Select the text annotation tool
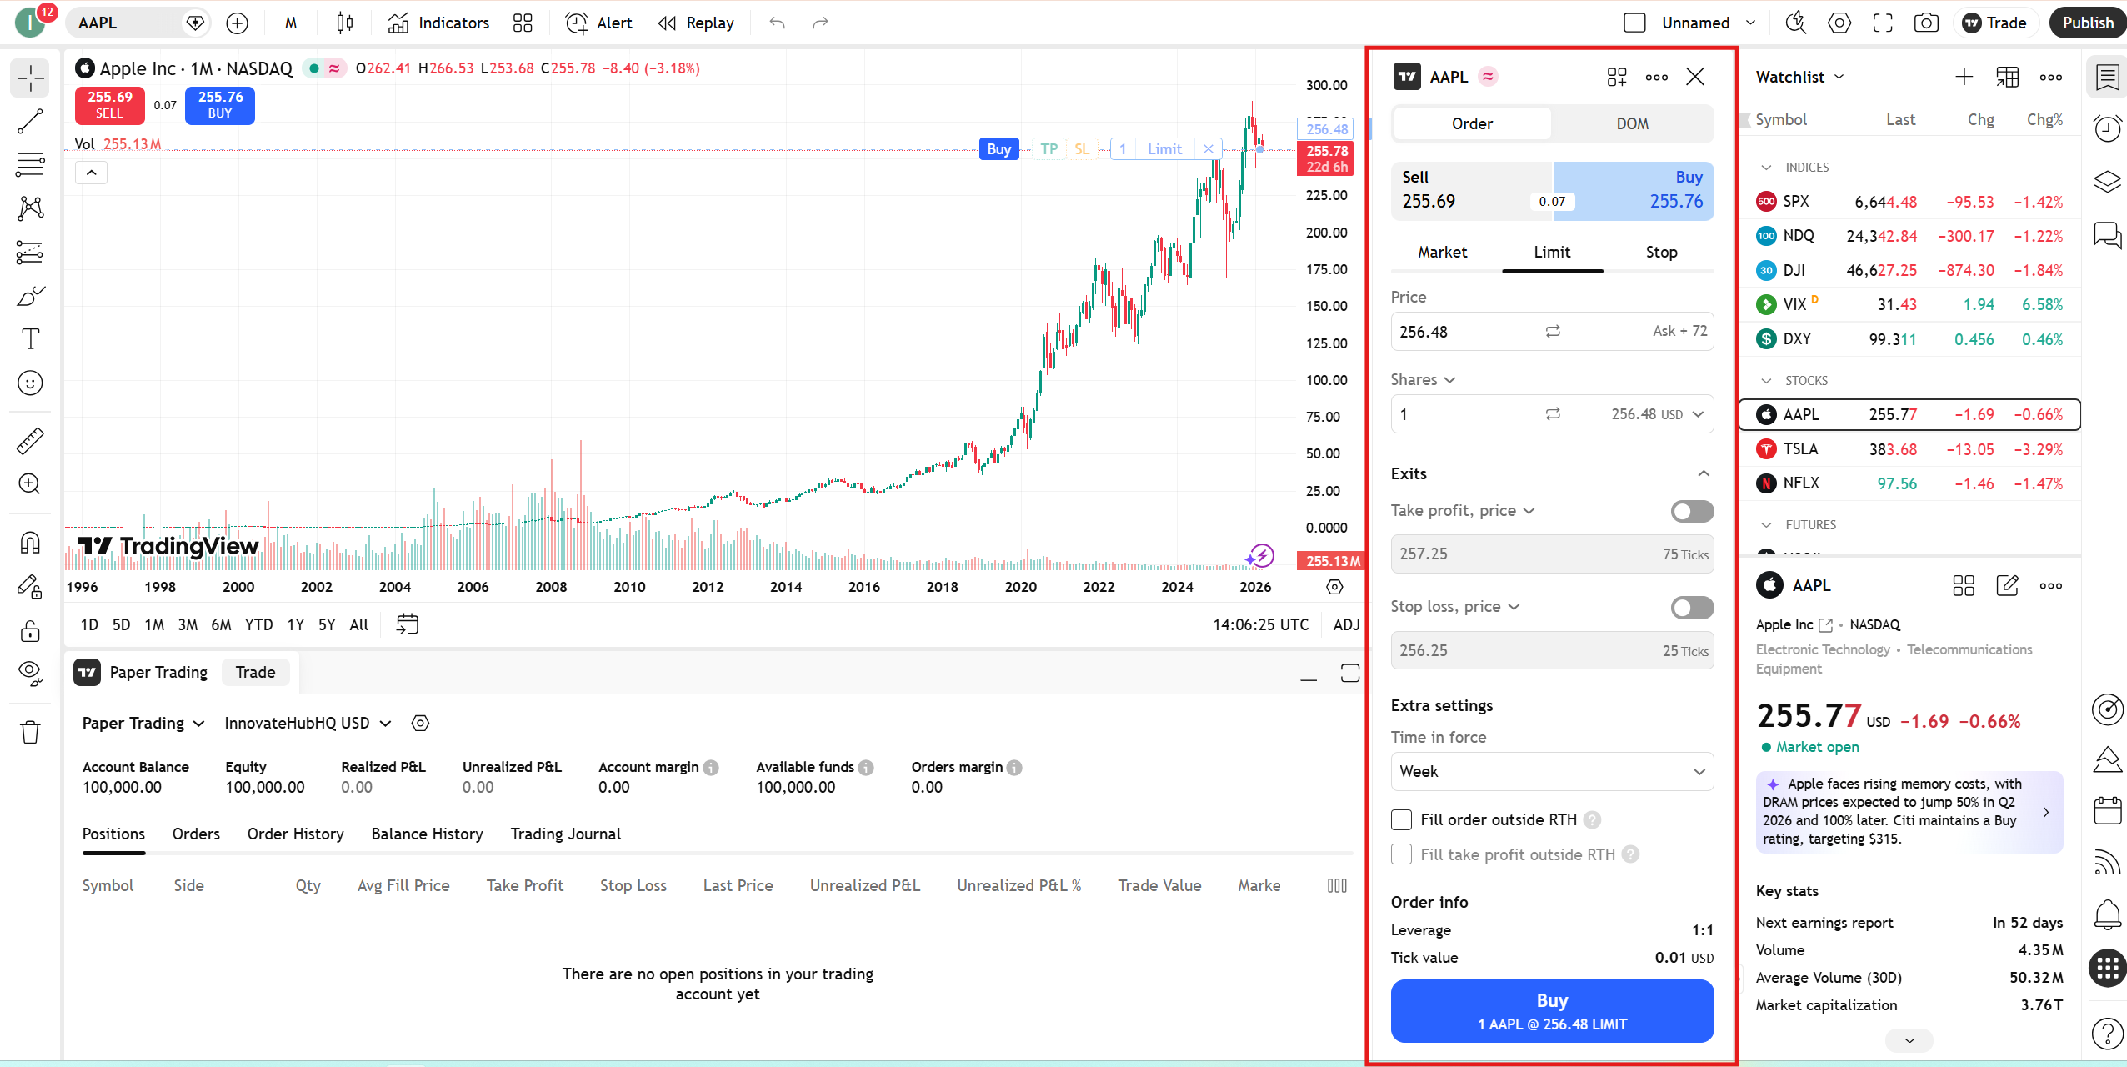Image resolution: width=2127 pixels, height=1067 pixels. 30,338
